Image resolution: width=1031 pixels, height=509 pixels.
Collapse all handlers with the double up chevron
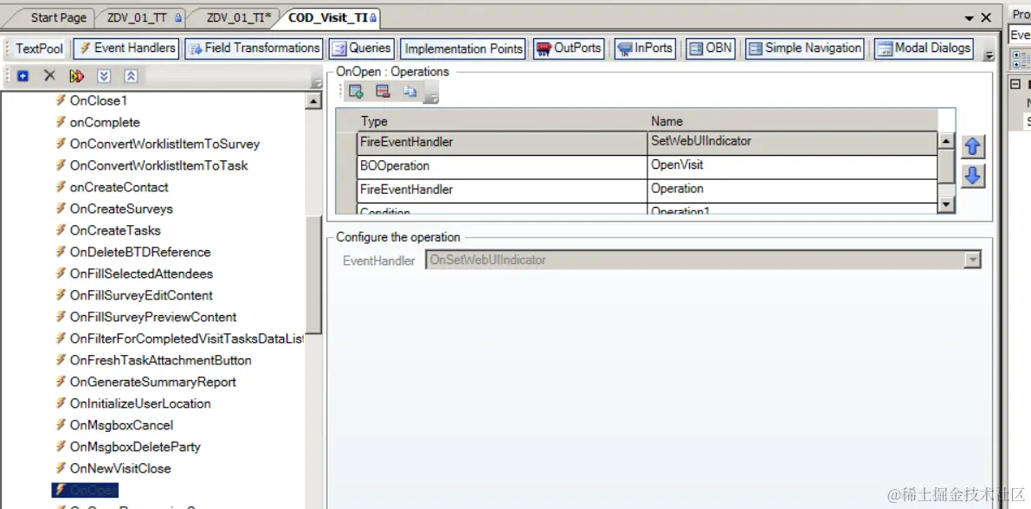click(131, 75)
